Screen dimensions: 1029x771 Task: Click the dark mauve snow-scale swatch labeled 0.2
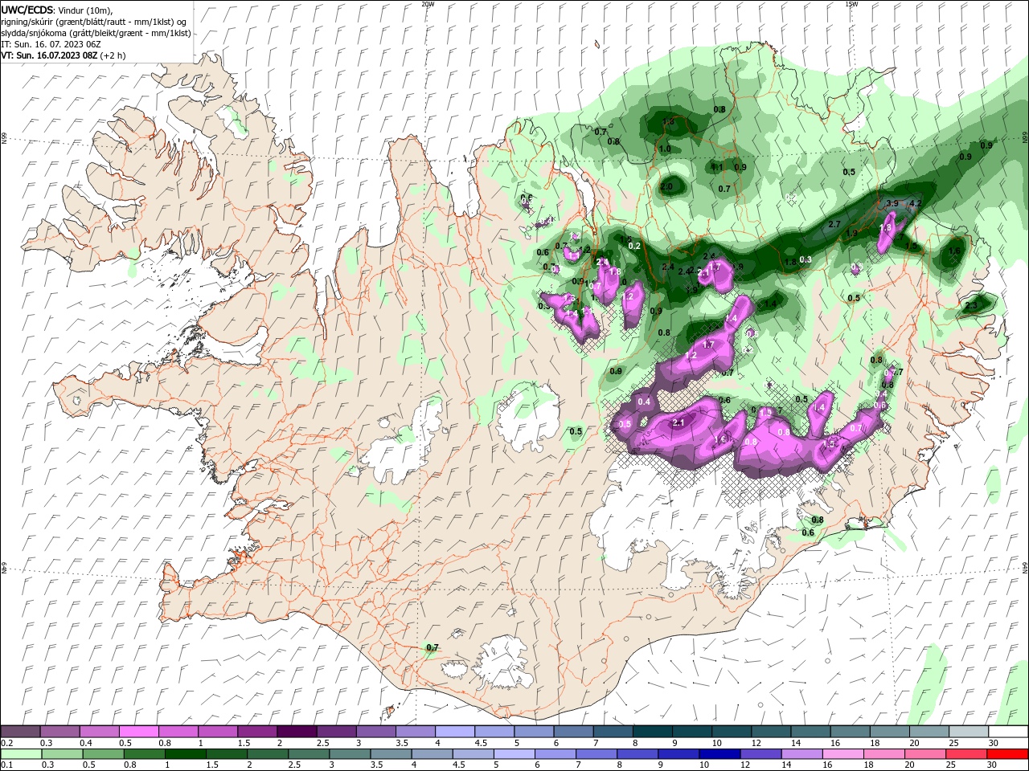click(x=21, y=732)
